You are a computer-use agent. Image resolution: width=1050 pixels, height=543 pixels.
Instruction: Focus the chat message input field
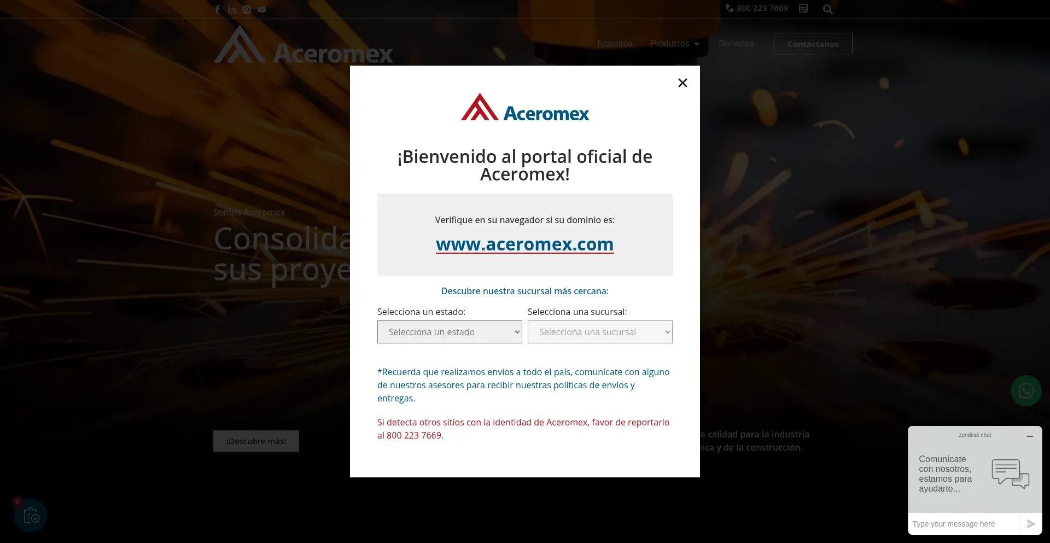(964, 524)
